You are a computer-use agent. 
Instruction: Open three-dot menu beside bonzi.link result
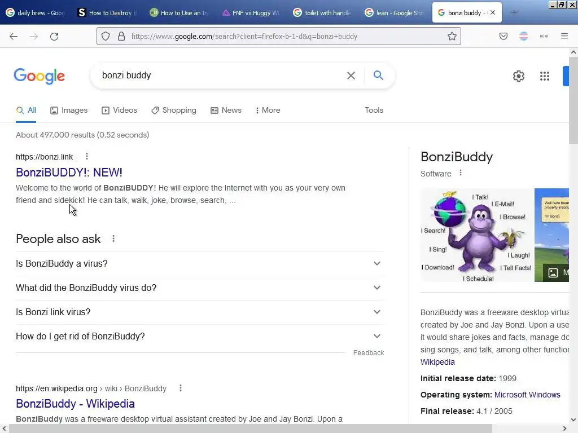(x=87, y=157)
